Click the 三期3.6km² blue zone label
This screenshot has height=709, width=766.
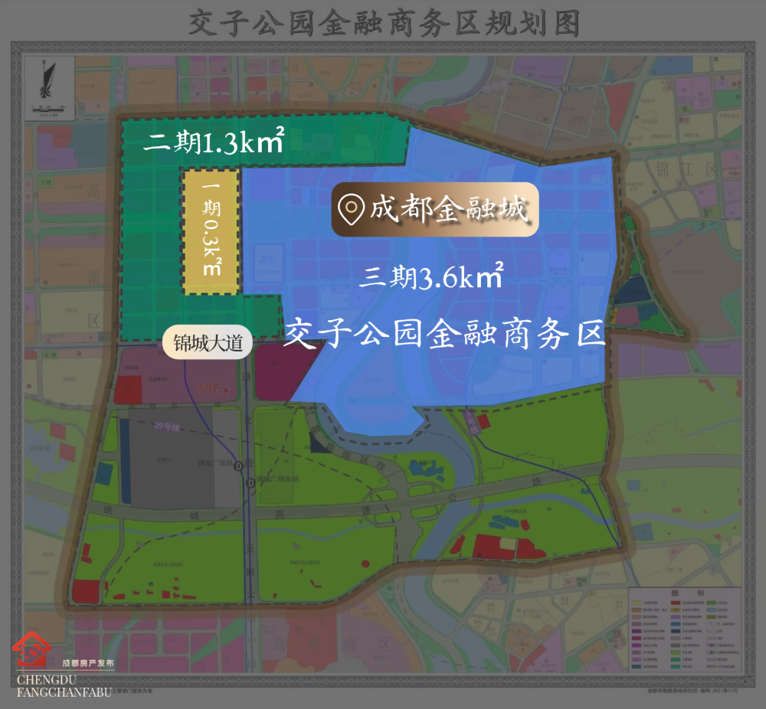[x=430, y=276]
